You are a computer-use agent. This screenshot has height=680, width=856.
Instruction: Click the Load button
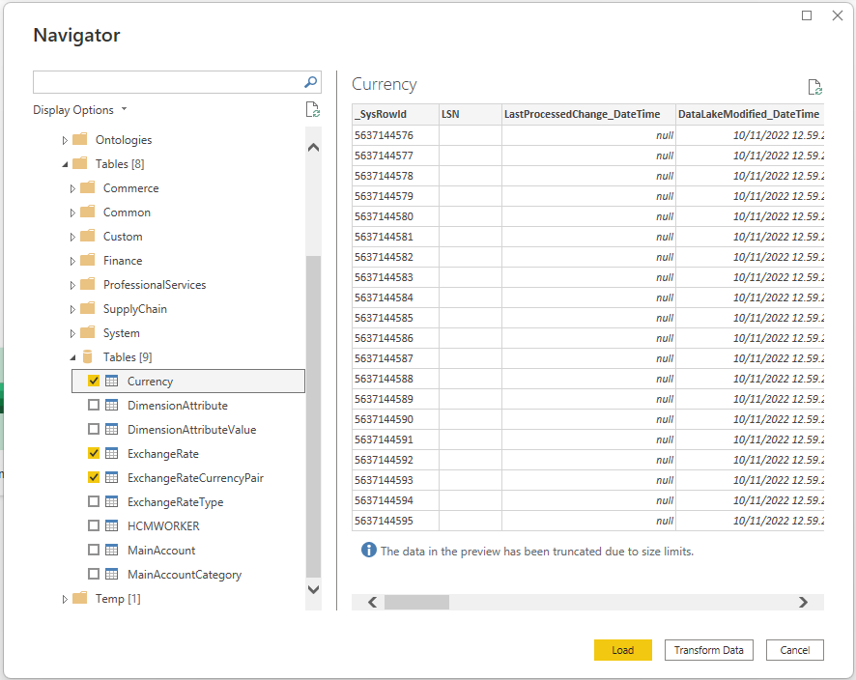point(622,650)
